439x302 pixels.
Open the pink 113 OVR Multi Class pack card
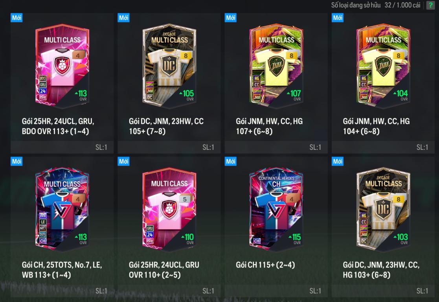click(62, 66)
